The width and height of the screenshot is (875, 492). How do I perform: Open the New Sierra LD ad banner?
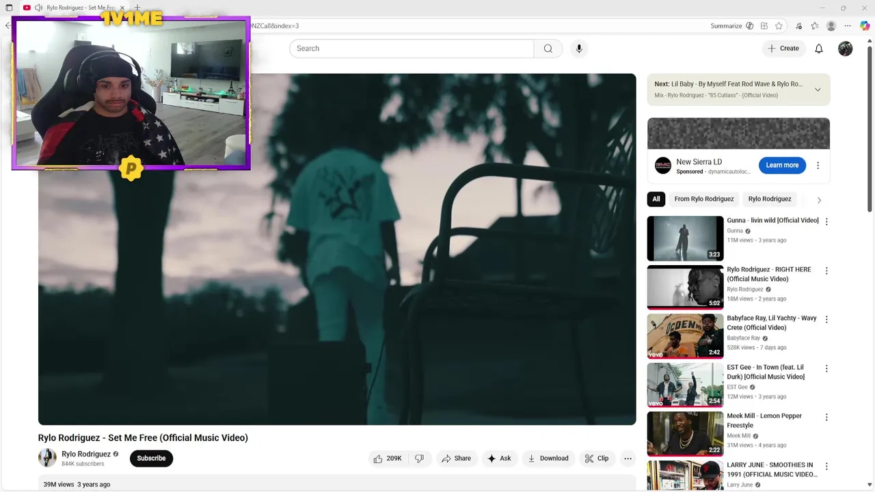[738, 133]
